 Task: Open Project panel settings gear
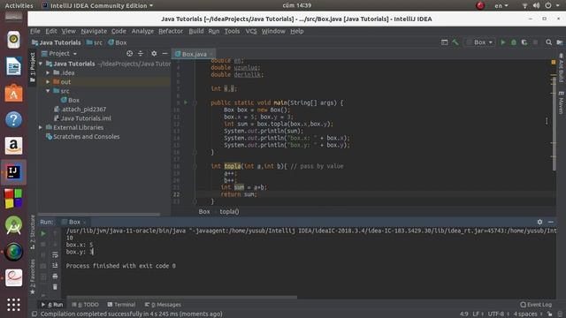point(154,53)
